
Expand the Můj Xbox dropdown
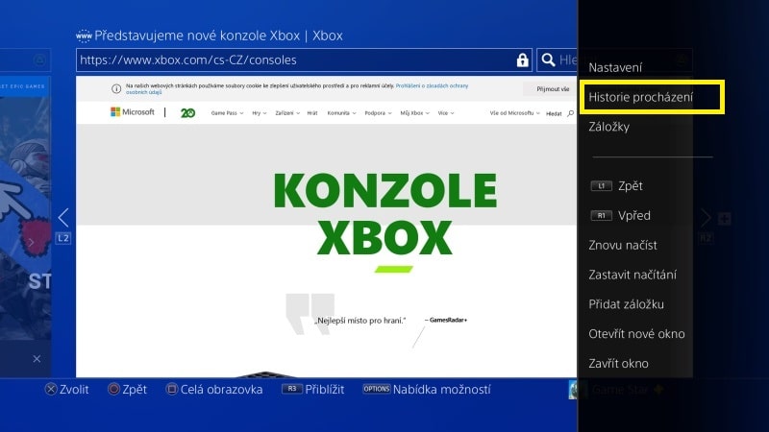pos(414,113)
